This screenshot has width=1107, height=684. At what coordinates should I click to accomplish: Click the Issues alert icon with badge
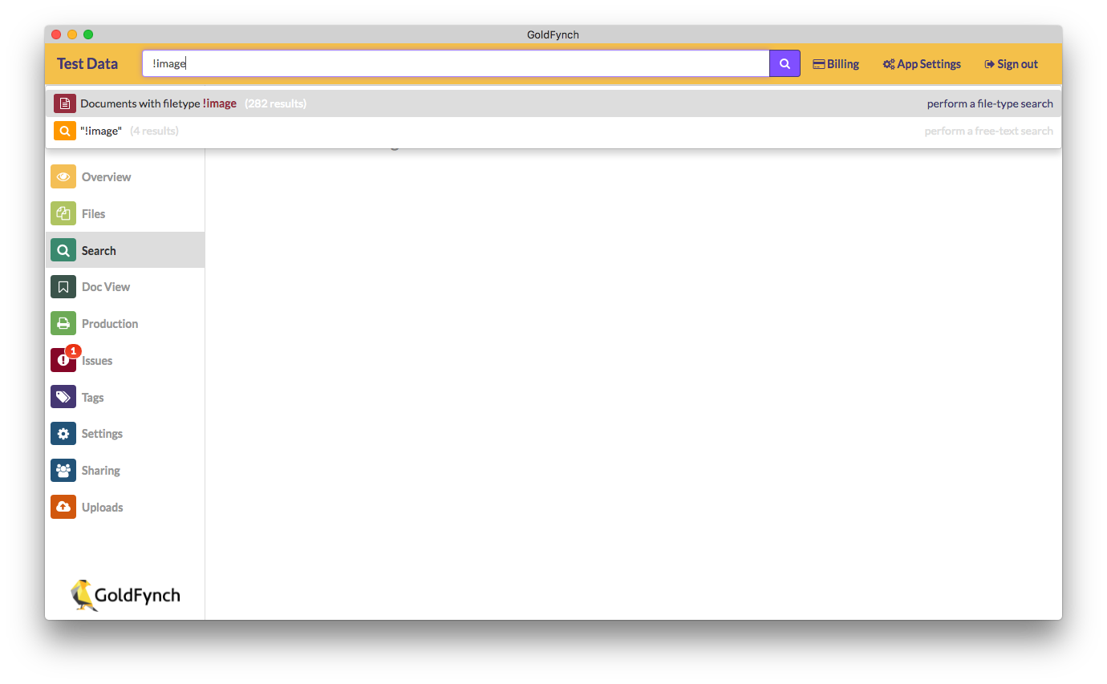pos(63,360)
